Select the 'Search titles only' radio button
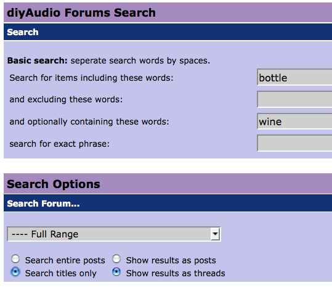The image size is (332, 296). point(15,272)
